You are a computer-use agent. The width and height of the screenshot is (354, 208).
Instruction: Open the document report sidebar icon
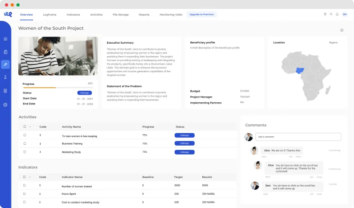tap(6, 91)
